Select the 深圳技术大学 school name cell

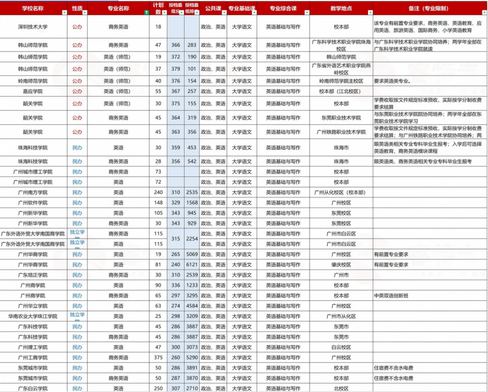click(x=33, y=27)
